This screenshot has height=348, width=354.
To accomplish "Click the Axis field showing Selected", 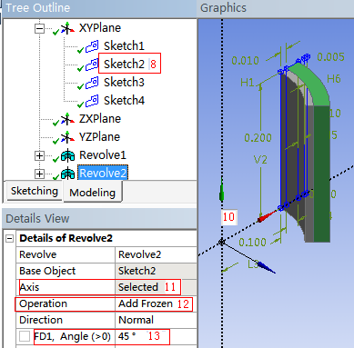I will (156, 287).
